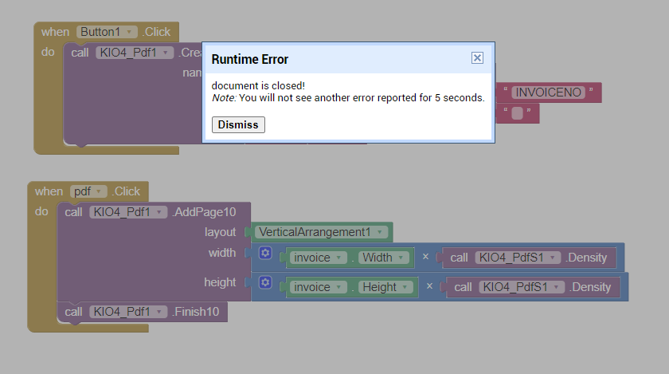
Task: Open mutator gear on width multiply block
Action: (265, 254)
